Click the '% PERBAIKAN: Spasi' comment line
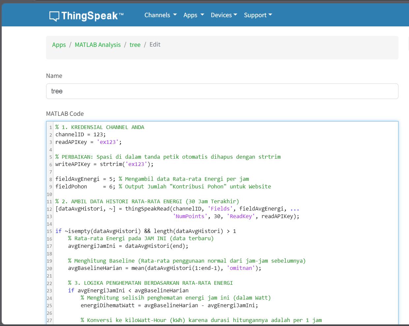The image size is (409, 326). (x=168, y=157)
